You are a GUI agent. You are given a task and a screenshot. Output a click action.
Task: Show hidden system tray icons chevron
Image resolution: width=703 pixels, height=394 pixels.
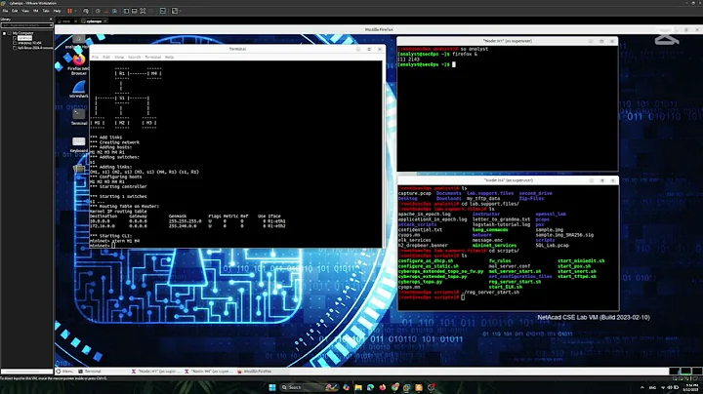coord(642,387)
